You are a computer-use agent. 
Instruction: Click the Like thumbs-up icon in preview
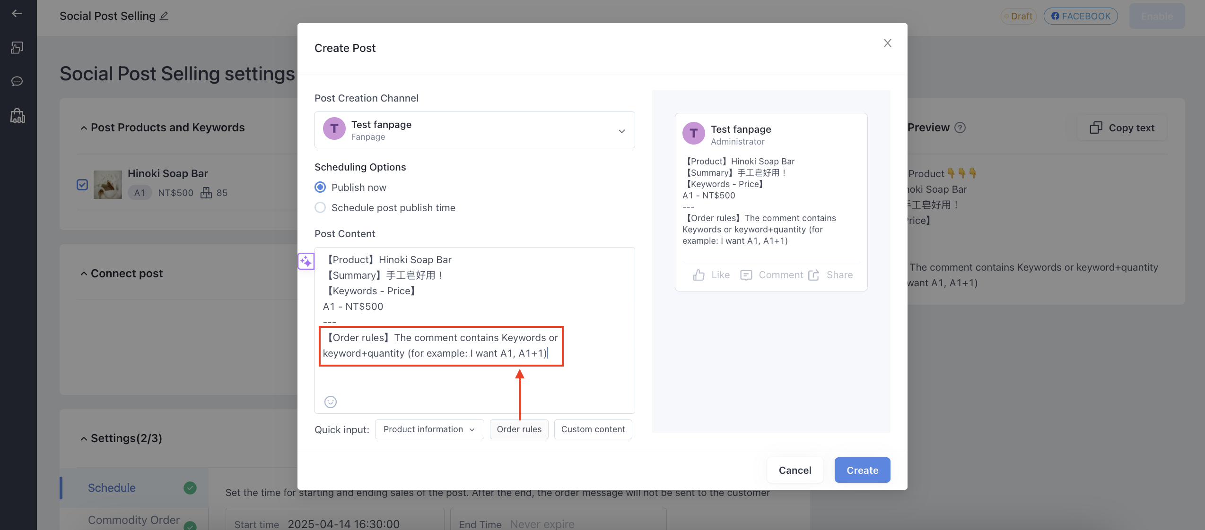click(x=699, y=275)
